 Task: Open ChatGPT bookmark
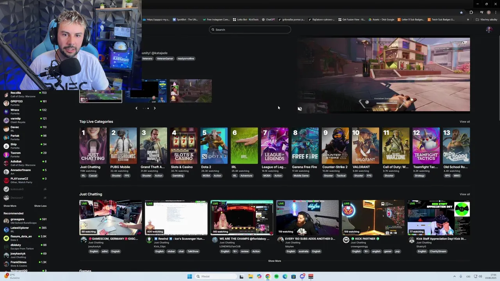pyautogui.click(x=268, y=20)
